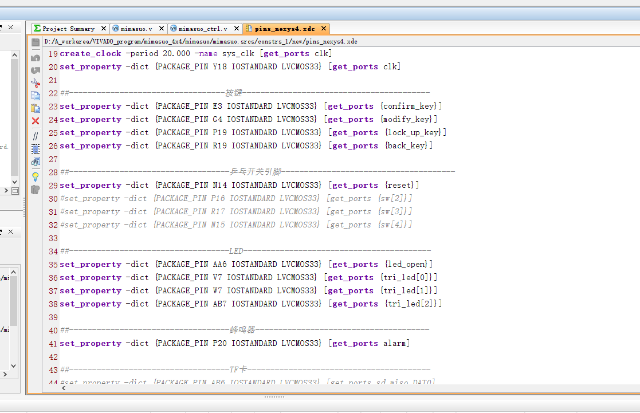Click PACKAGE_PIN AA6 on line 35
Viewport: 640px width, 413px height.
(193, 264)
